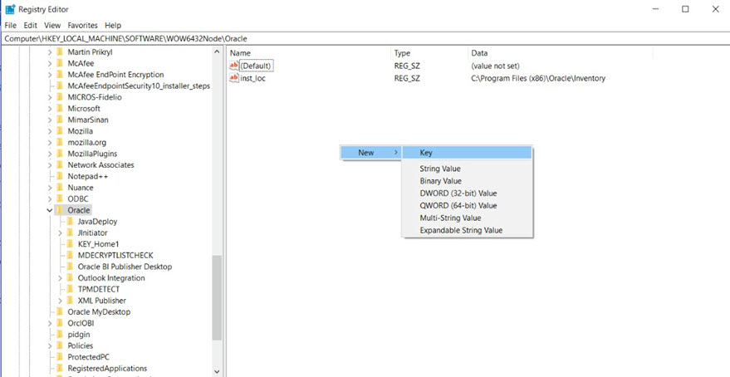Click the folder icon beside OrclOBI
The height and width of the screenshot is (377, 730).
[59, 323]
